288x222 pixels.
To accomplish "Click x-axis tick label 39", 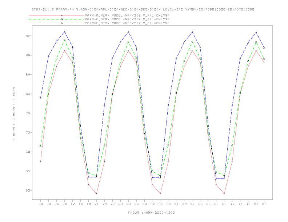I will click(144, 204).
